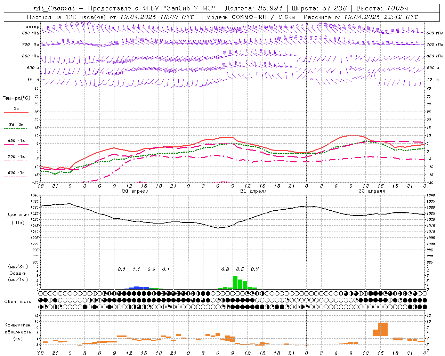The image size is (445, 356).
Task: Click the Конвективн. label at left
Action: 18,325
